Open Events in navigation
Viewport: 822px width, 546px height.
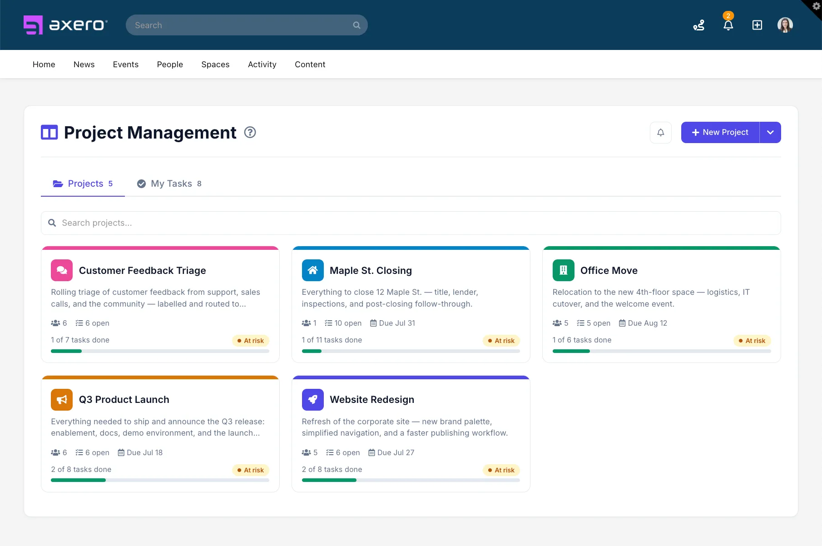coord(126,65)
